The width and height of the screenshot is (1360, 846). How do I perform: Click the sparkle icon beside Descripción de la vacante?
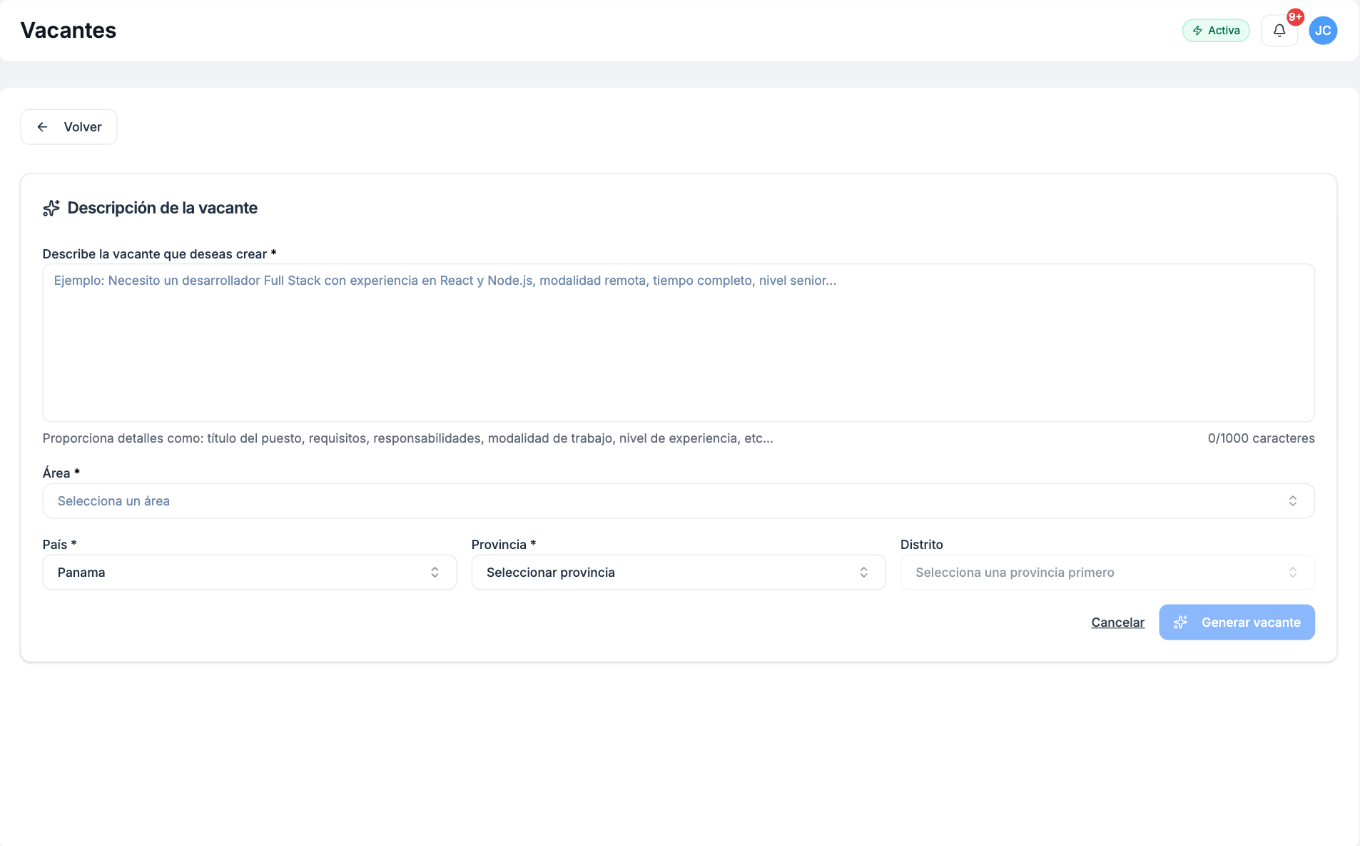tap(51, 208)
